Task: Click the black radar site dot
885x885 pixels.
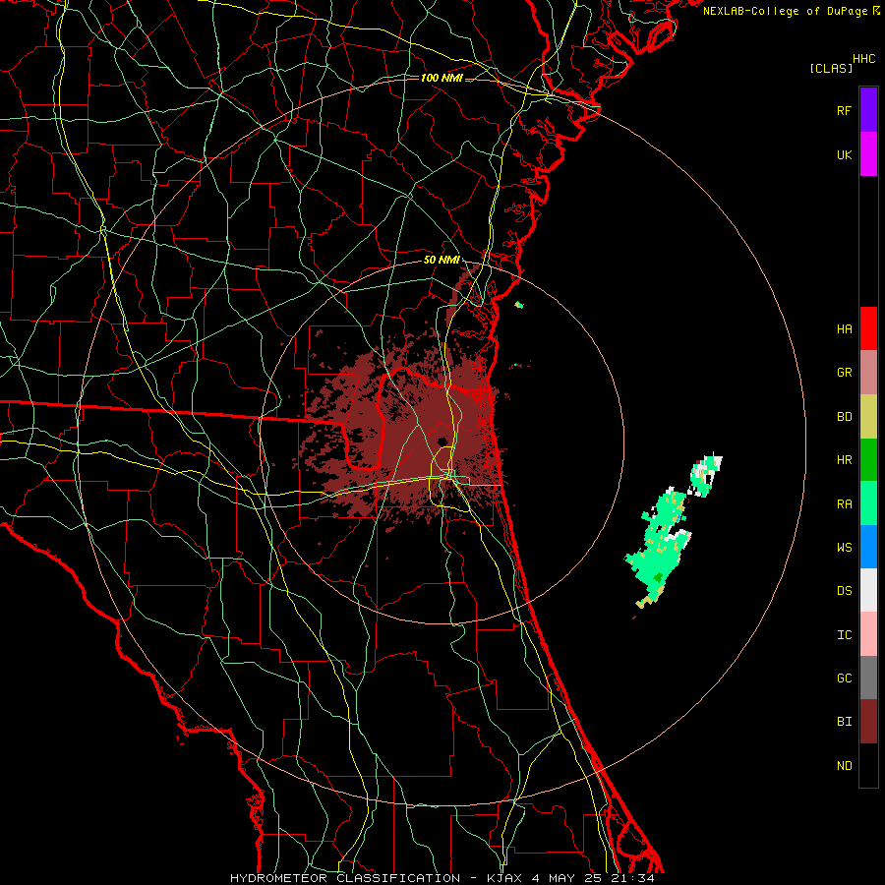Action: point(442,441)
